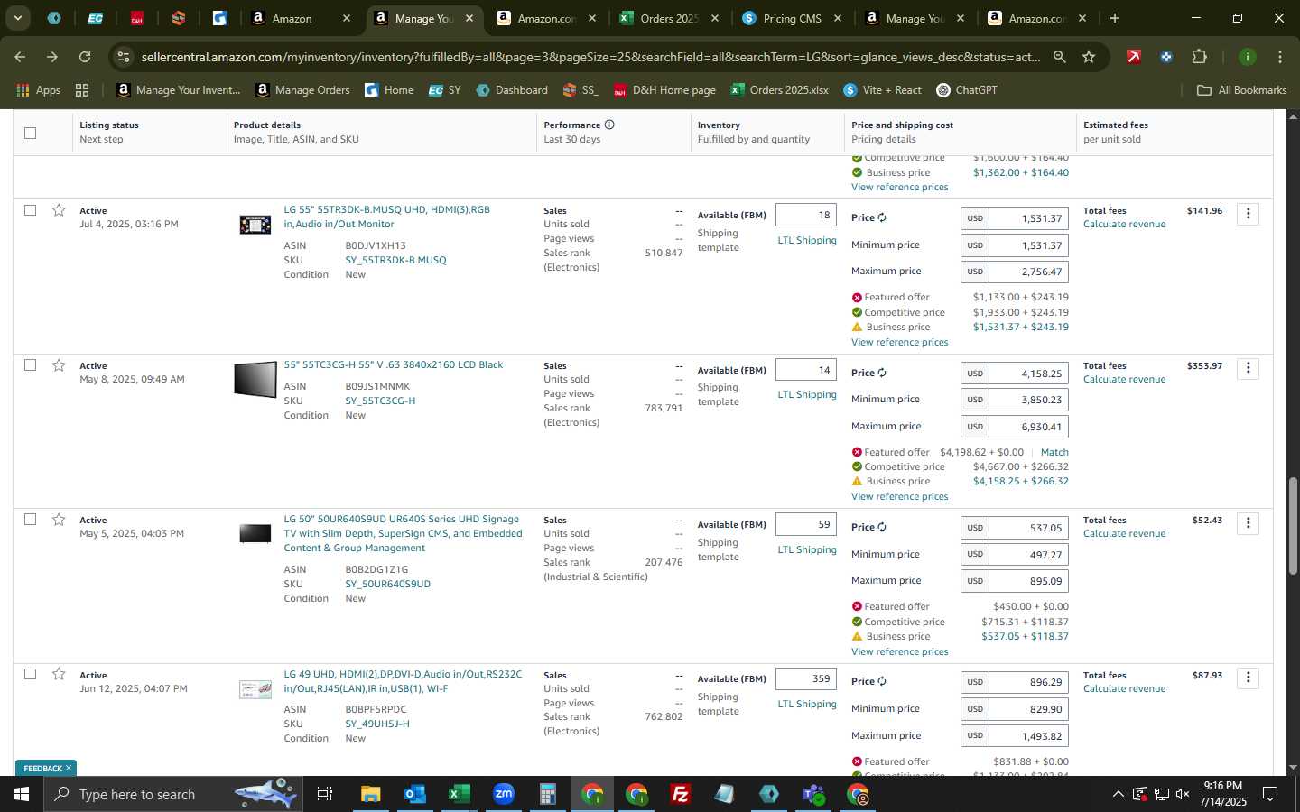The height and width of the screenshot is (812, 1300).
Task: Open Chrome profile avatar
Action: coord(1248,57)
